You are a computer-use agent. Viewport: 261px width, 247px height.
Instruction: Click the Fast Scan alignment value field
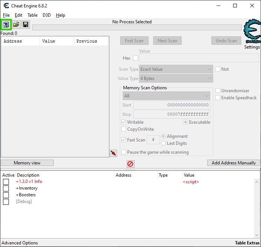coord(153,140)
